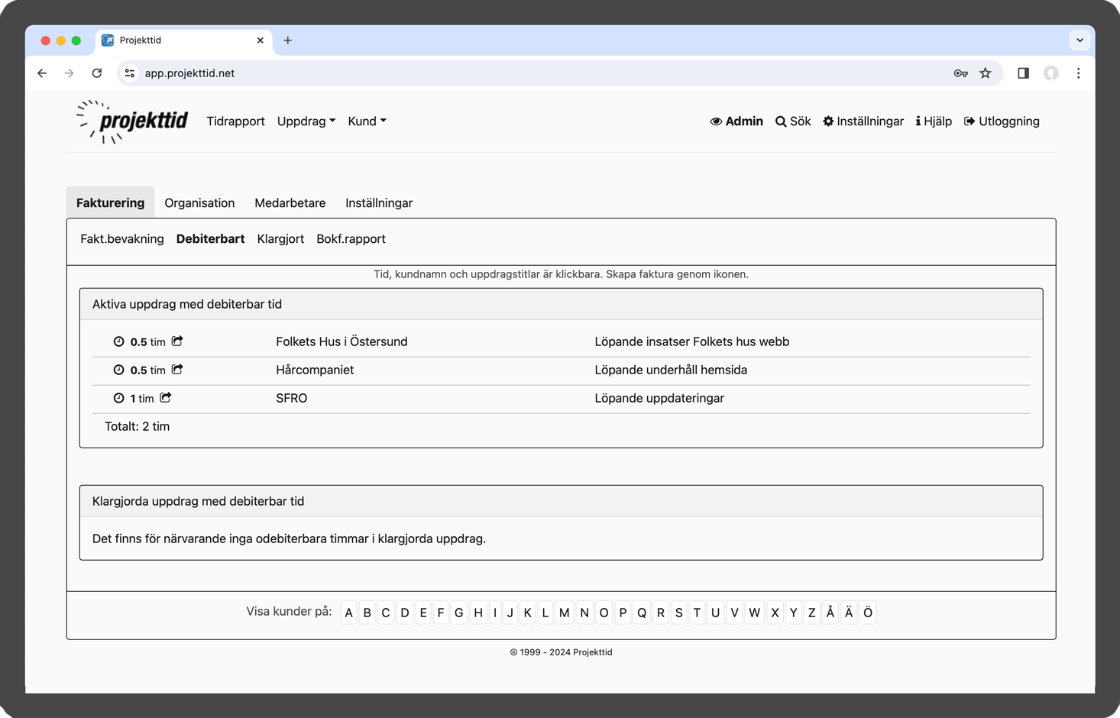Show customers starting with letter S
The height and width of the screenshot is (718, 1120).
pyautogui.click(x=678, y=613)
